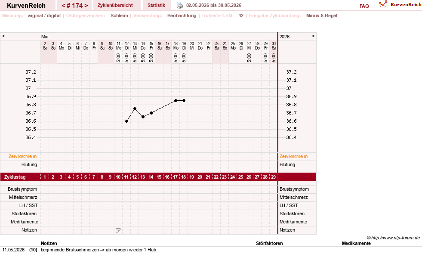This screenshot has height=260, width=422.
Task: Click the date header 11. Mo
Action: pyautogui.click(x=119, y=46)
